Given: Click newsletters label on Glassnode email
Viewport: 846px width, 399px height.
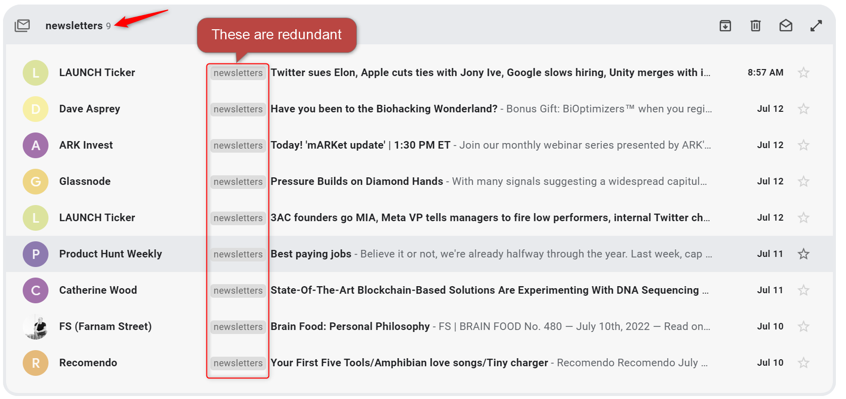Looking at the screenshot, I should click(x=238, y=182).
